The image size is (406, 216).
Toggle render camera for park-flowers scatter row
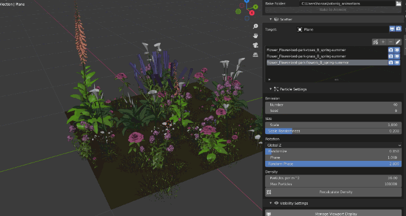click(391, 63)
